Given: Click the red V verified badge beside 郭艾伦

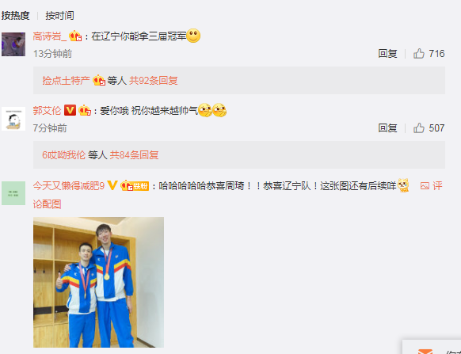Looking at the screenshot, I should coord(70,110).
